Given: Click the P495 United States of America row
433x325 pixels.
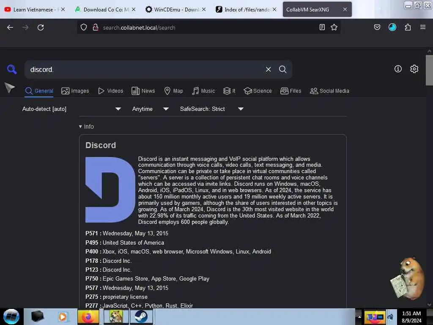Looking at the screenshot, I should tap(125, 242).
